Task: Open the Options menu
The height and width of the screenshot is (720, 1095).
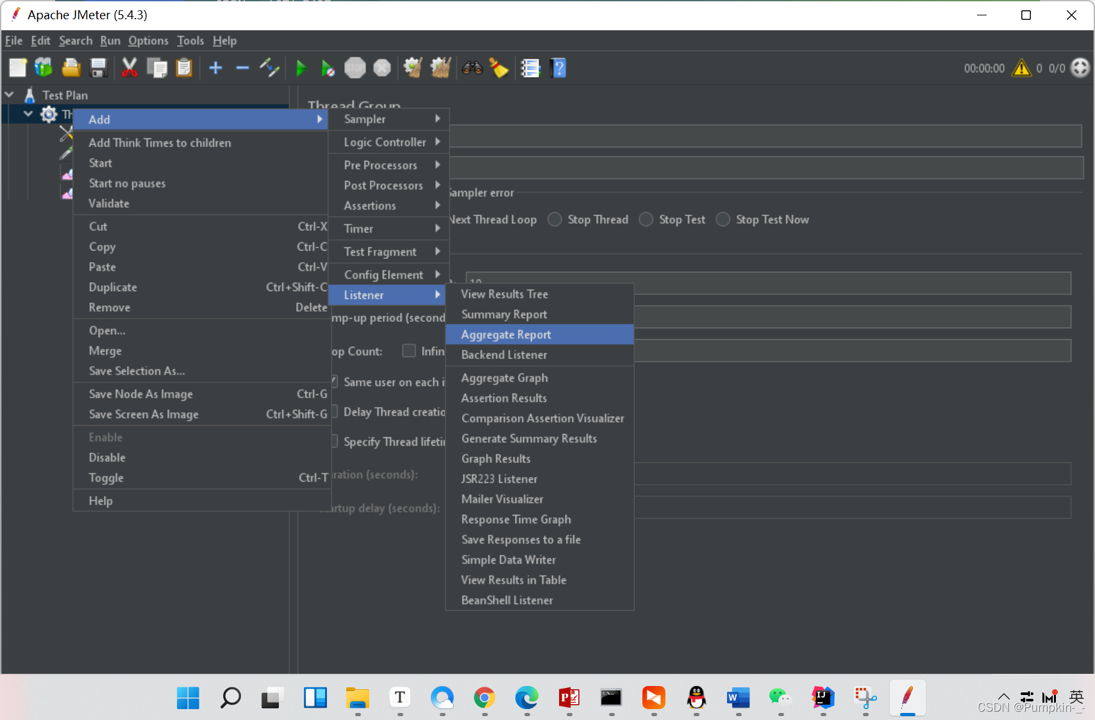Action: coord(148,40)
